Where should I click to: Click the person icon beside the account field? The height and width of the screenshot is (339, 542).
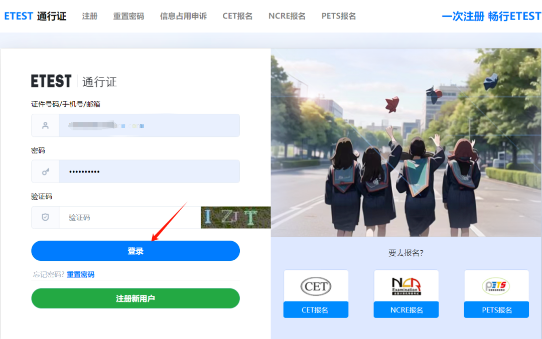(x=45, y=125)
